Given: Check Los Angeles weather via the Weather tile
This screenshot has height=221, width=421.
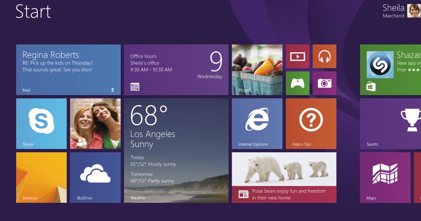Looking at the screenshot, I should [176, 151].
